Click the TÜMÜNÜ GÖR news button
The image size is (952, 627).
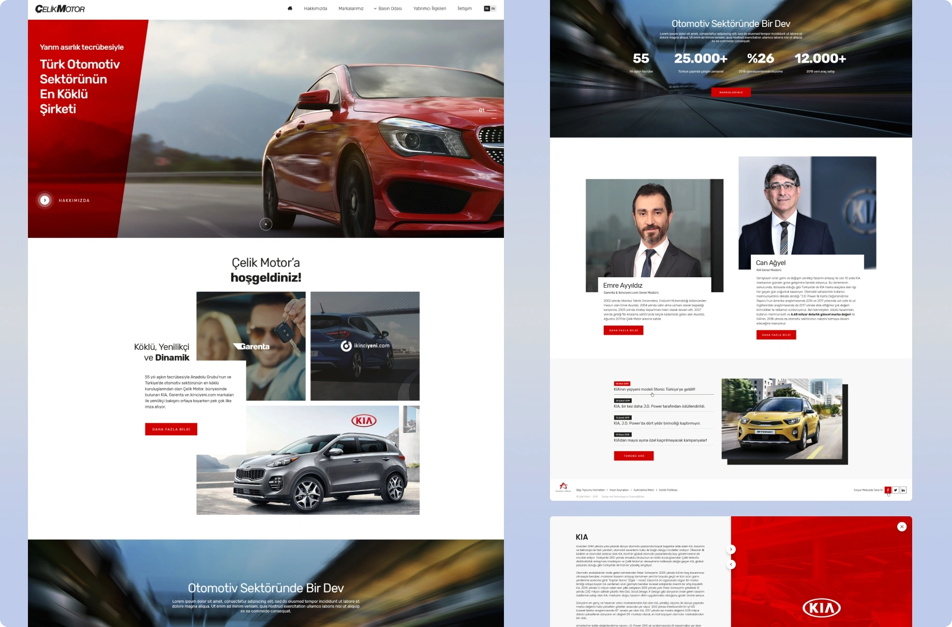(634, 456)
